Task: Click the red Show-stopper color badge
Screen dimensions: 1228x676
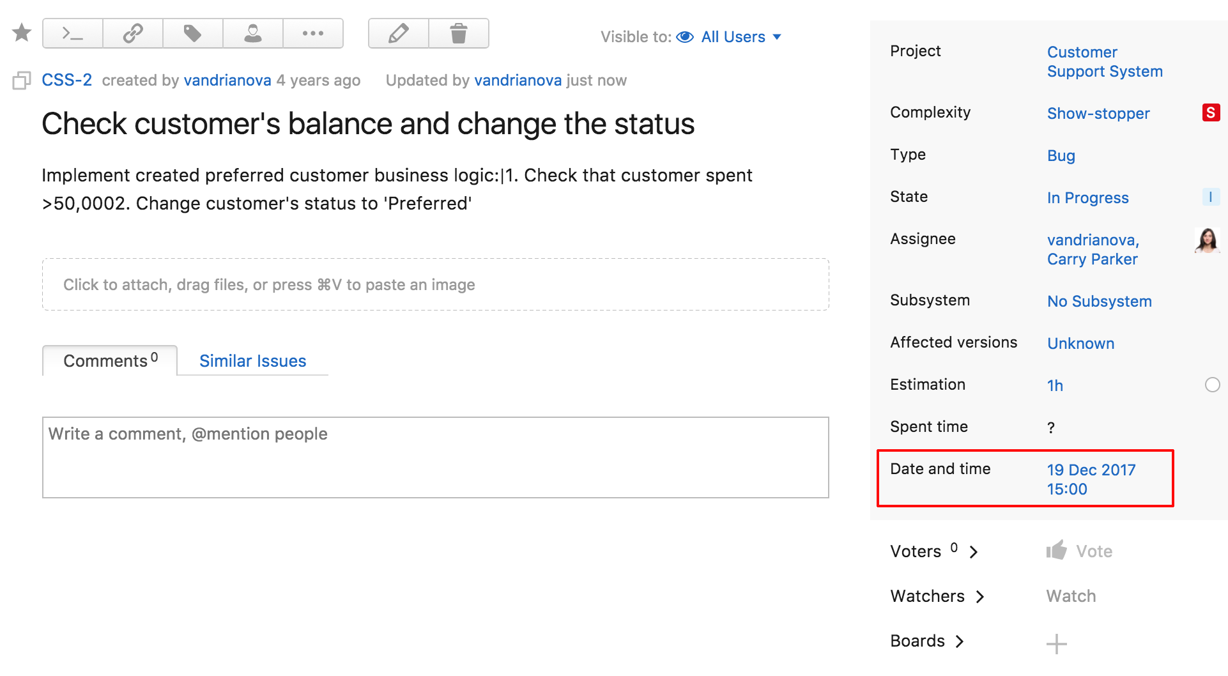Action: point(1210,113)
